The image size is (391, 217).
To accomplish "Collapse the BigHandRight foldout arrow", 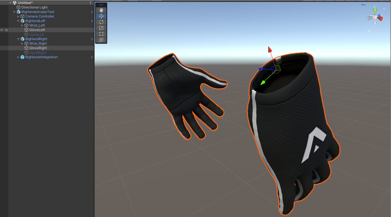I will tap(18, 39).
